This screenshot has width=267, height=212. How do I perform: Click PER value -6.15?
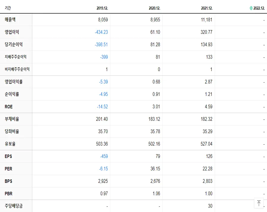(103, 169)
